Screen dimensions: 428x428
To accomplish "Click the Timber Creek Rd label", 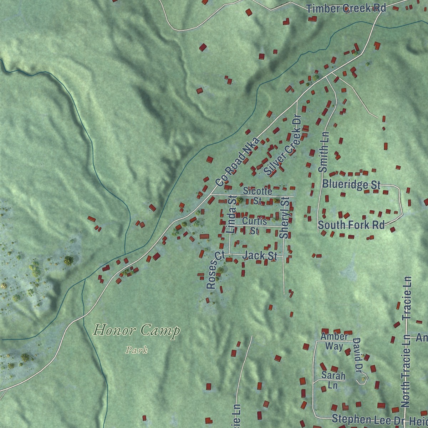I will [x=346, y=9].
